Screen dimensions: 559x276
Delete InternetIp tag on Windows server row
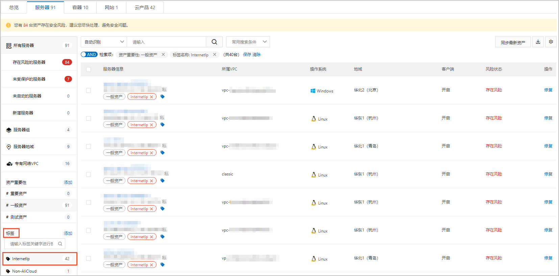pyautogui.click(x=151, y=97)
